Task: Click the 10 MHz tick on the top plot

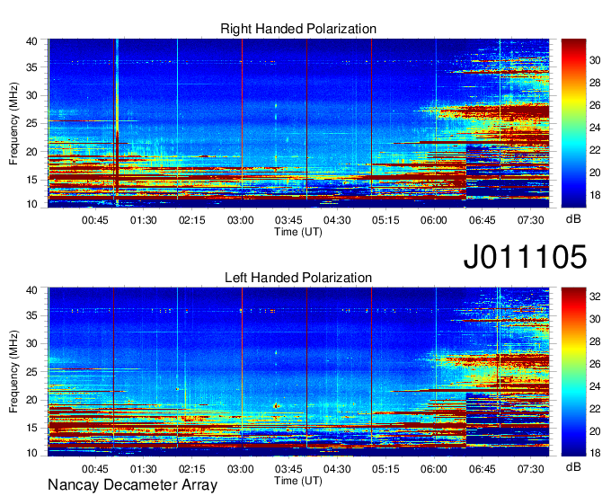Action: click(x=31, y=204)
